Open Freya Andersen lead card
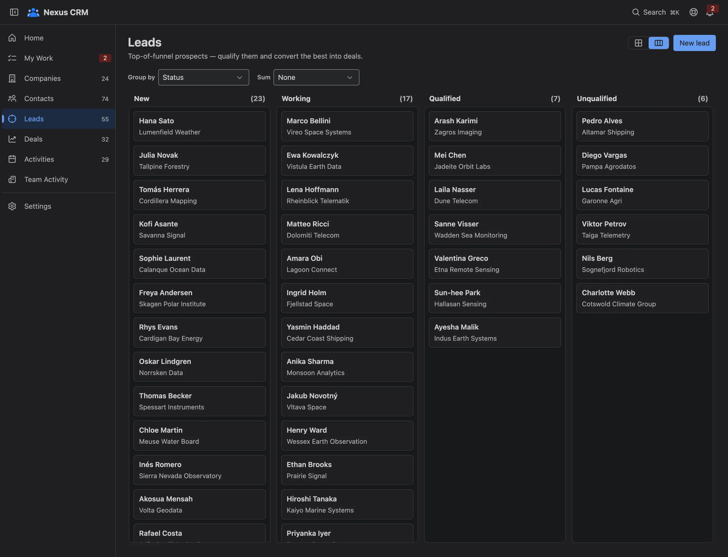Image resolution: width=728 pixels, height=557 pixels. click(200, 298)
